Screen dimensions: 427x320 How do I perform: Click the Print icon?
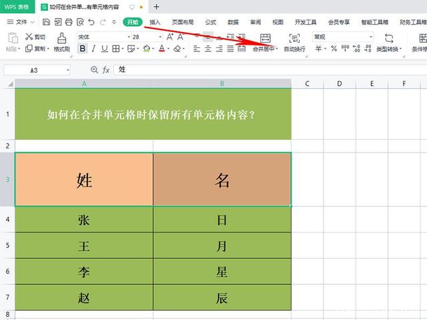[68, 22]
